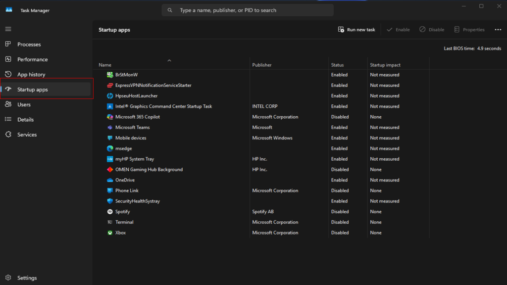Sort by the Status column header
The image size is (507, 285).
pos(337,65)
